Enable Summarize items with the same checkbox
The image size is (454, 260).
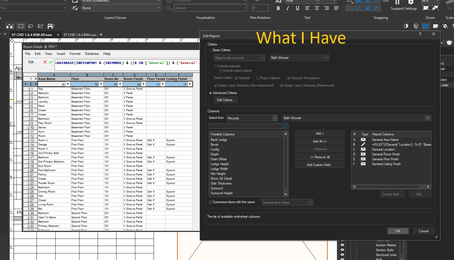(x=211, y=202)
